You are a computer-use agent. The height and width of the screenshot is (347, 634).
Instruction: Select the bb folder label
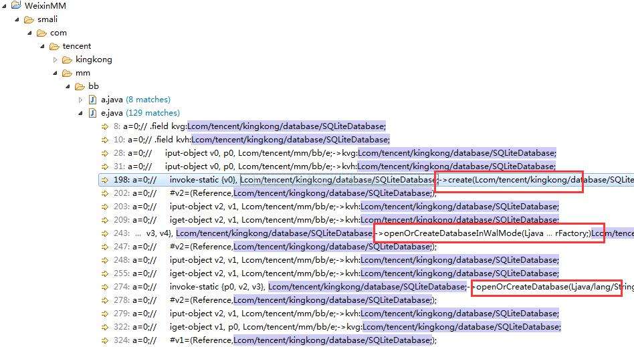[x=94, y=86]
